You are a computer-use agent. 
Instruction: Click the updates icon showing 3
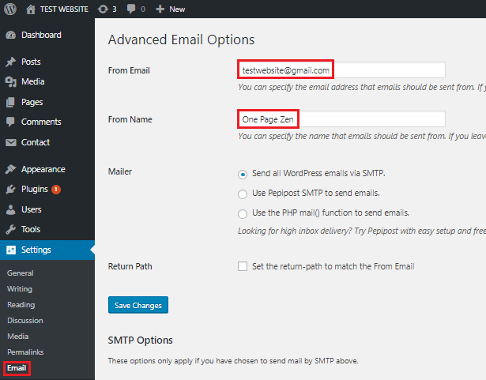pyautogui.click(x=103, y=9)
